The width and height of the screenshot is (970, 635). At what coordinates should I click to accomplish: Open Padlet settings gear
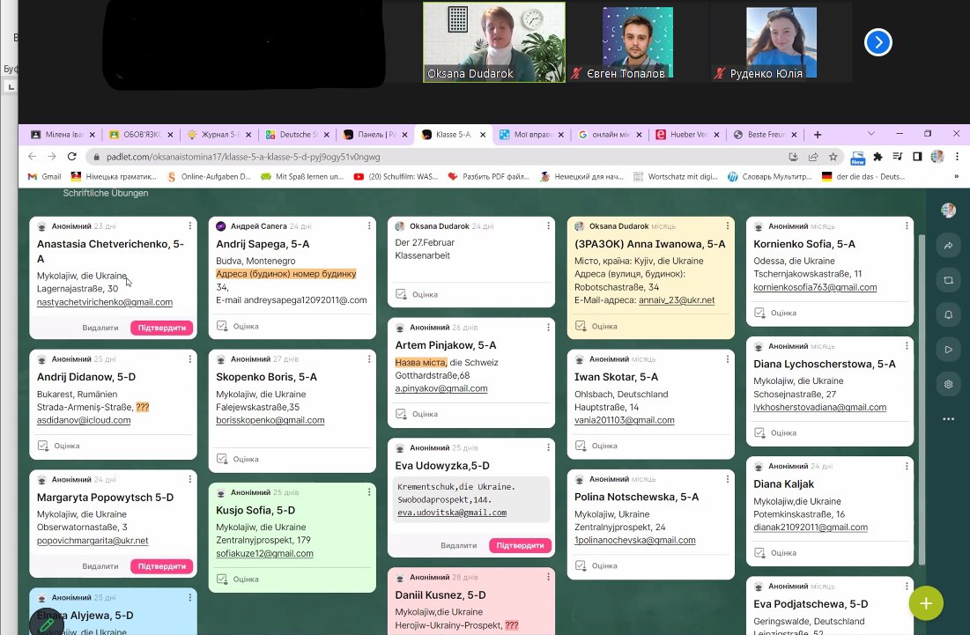tap(948, 384)
